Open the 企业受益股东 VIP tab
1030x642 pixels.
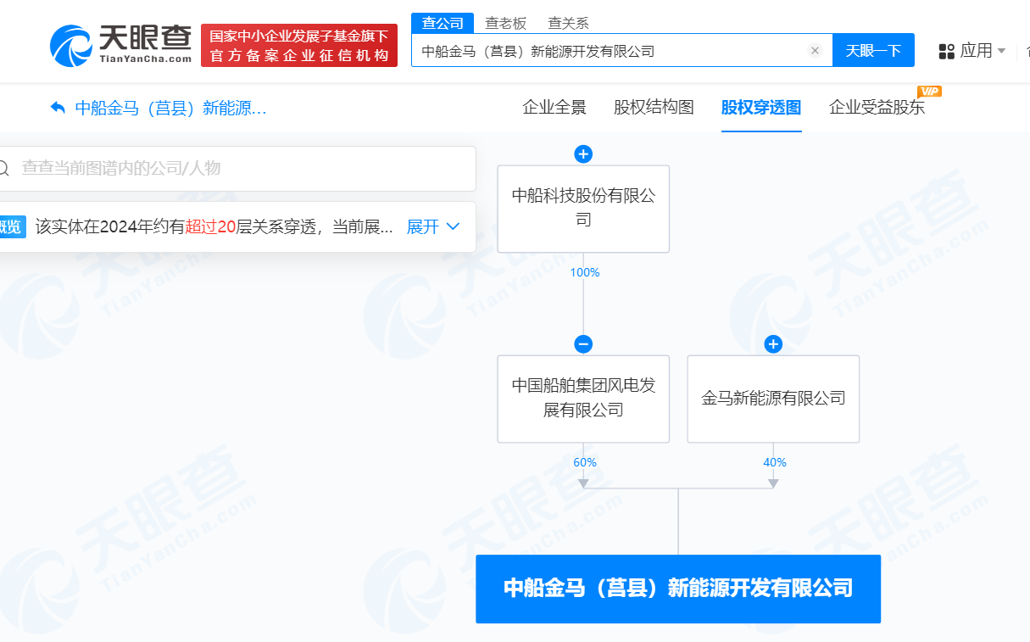(x=877, y=108)
